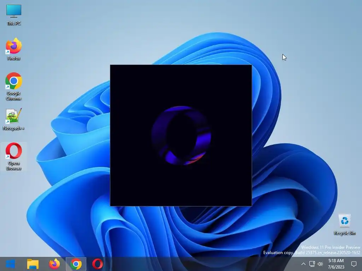This screenshot has height=271, width=362.
Task: Open the network status tray icon
Action: [312, 264]
